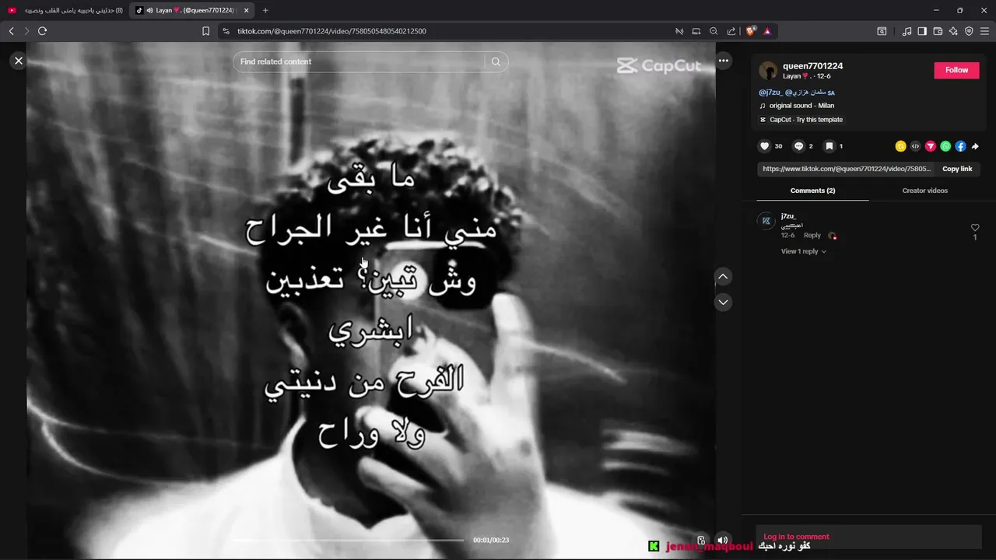996x560 pixels.
Task: Open Brave Shields lion icon
Action: 751,31
